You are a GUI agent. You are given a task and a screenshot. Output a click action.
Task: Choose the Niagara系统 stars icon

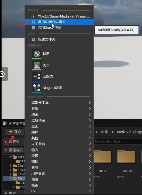37,88
